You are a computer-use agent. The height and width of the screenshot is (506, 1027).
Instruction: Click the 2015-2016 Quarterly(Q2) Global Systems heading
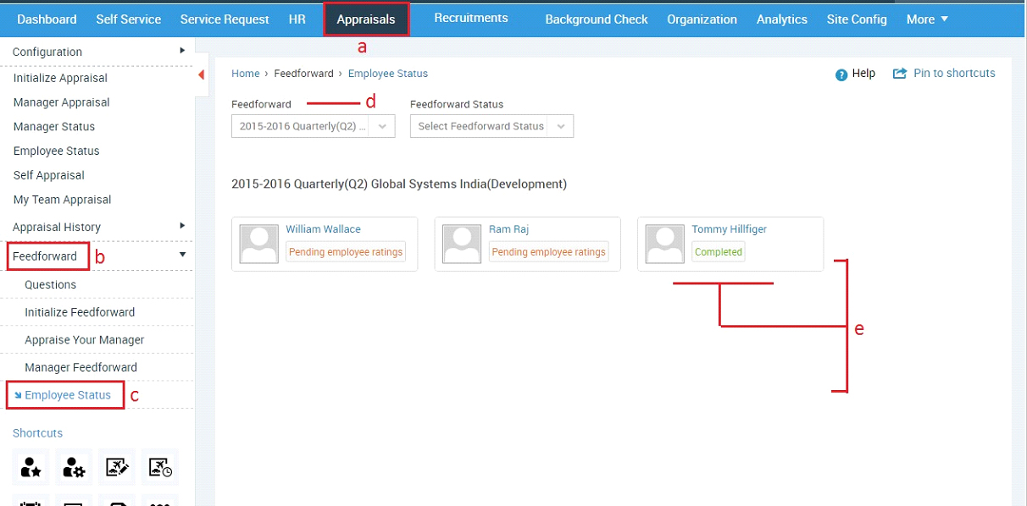398,184
